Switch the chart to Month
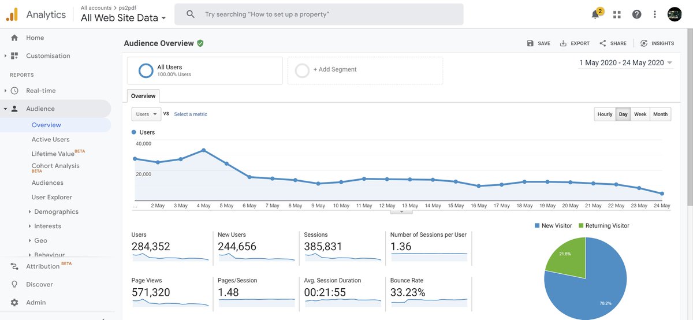This screenshot has height=320, width=693. tap(661, 114)
